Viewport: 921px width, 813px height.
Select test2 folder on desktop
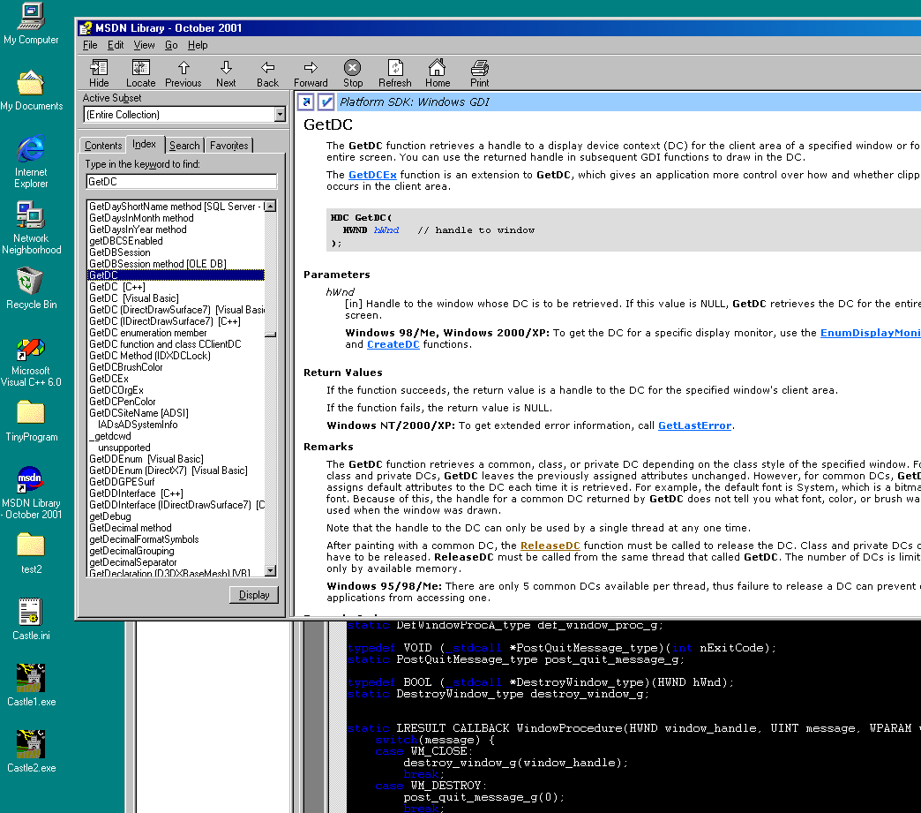[x=31, y=553]
